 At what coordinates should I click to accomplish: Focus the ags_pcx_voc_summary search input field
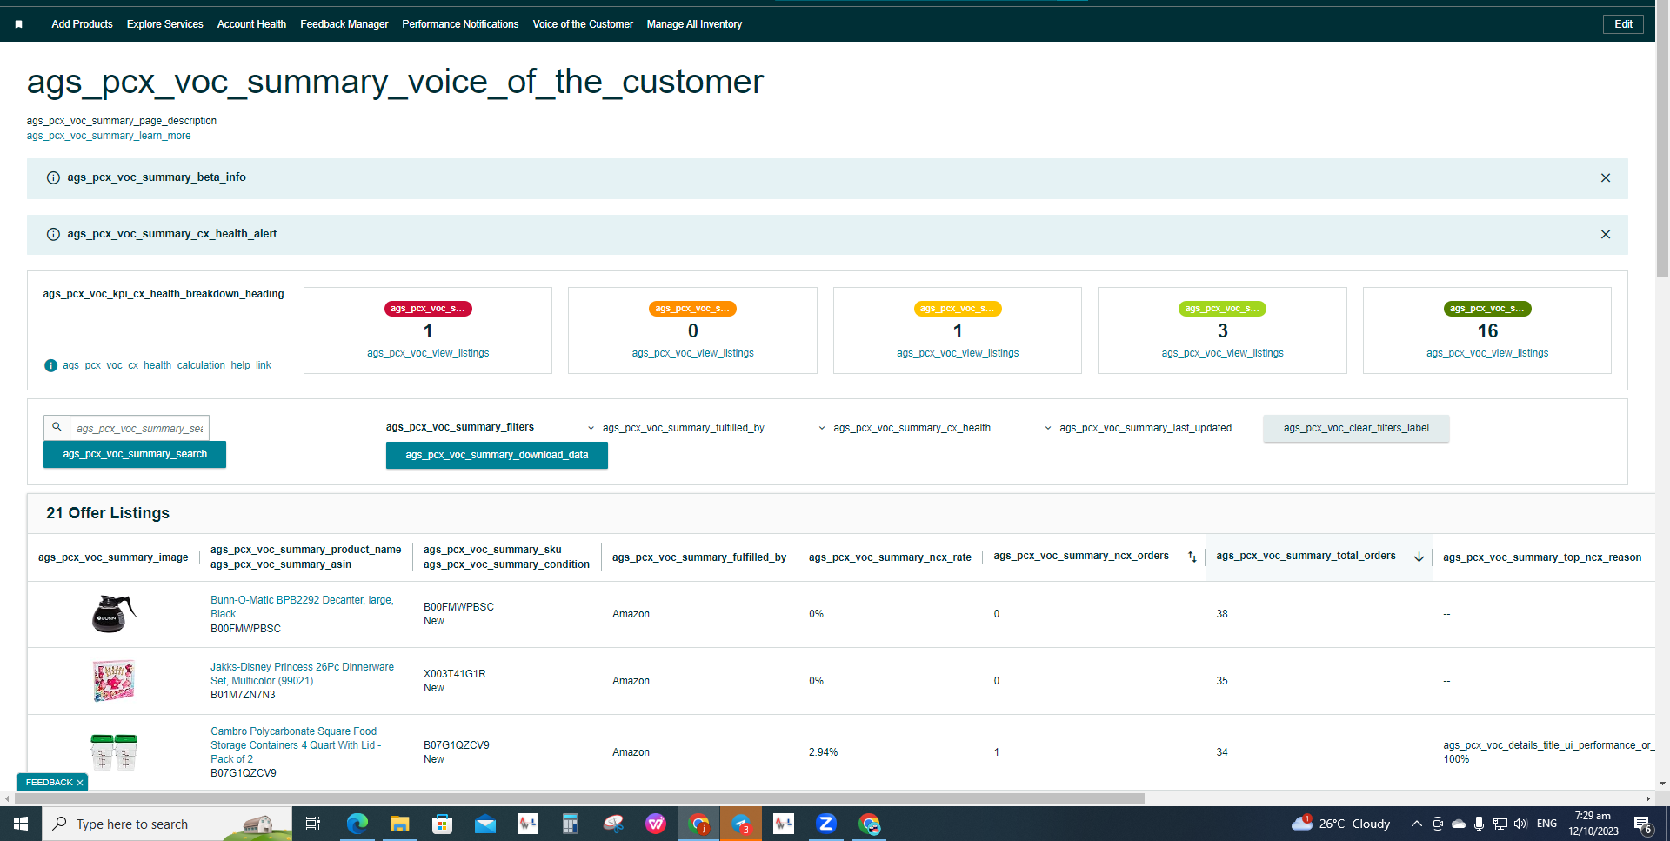[x=139, y=428]
